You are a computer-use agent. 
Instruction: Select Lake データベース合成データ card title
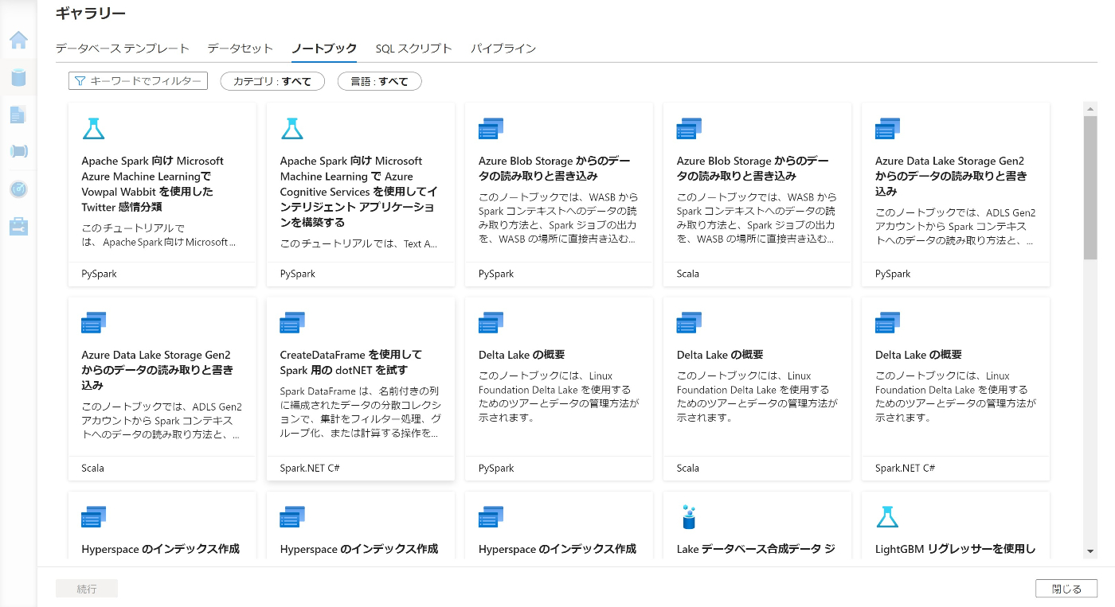[x=756, y=549]
